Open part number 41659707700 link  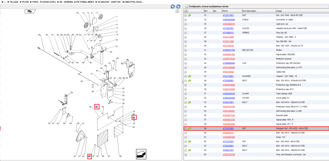(x=229, y=50)
